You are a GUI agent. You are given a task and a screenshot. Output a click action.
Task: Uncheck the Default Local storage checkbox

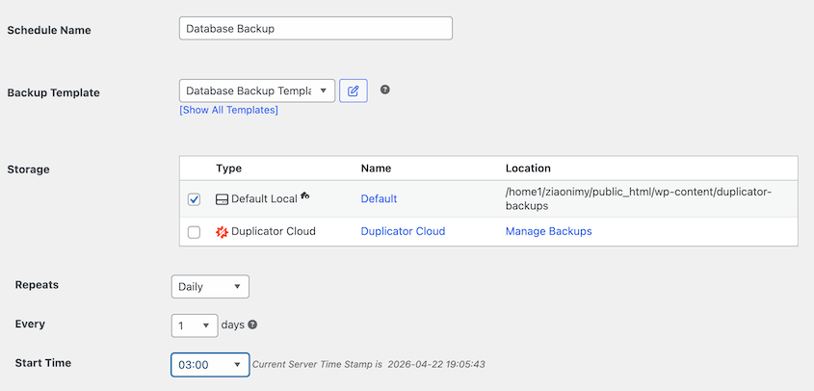[x=194, y=199]
